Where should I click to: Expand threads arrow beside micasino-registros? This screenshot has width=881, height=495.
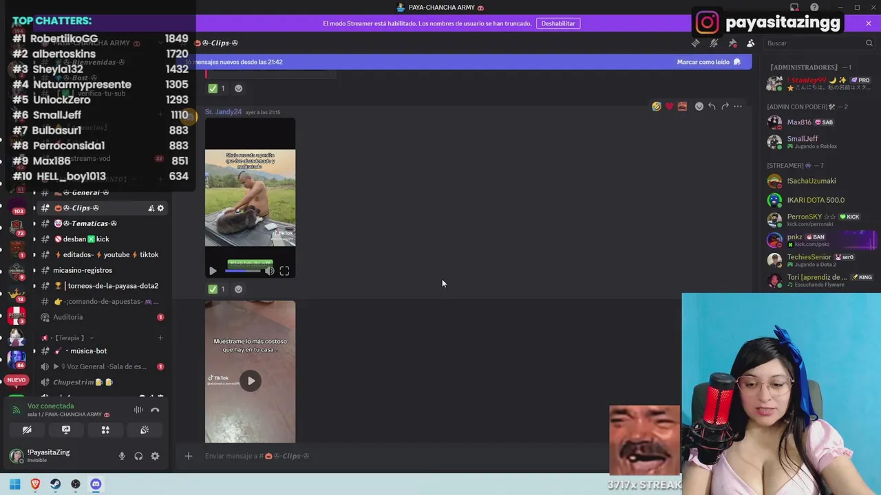pos(34,270)
